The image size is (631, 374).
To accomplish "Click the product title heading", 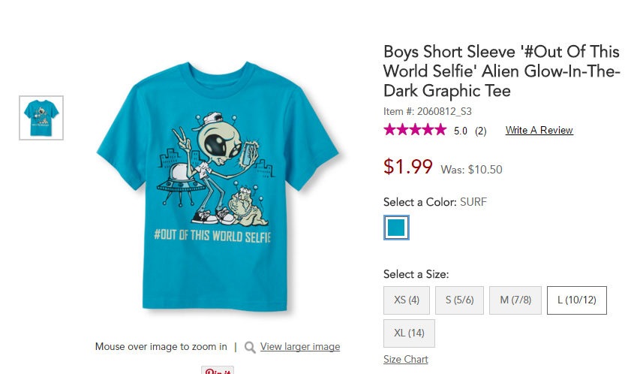I will [501, 71].
